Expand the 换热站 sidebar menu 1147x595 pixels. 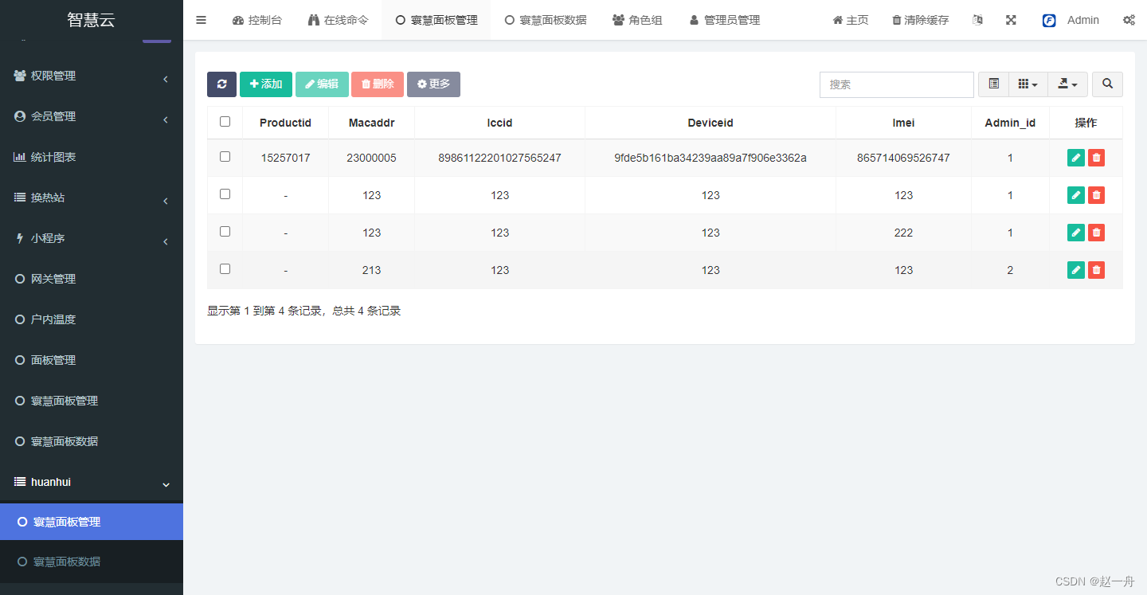92,198
